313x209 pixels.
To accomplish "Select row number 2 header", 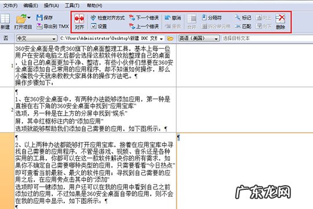I will (x=7, y=110).
